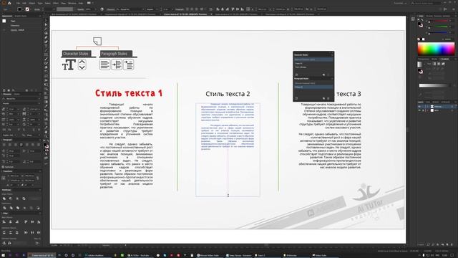This screenshot has height=258, width=458.
Task: Select the Freeform gradient type
Action: point(443,64)
